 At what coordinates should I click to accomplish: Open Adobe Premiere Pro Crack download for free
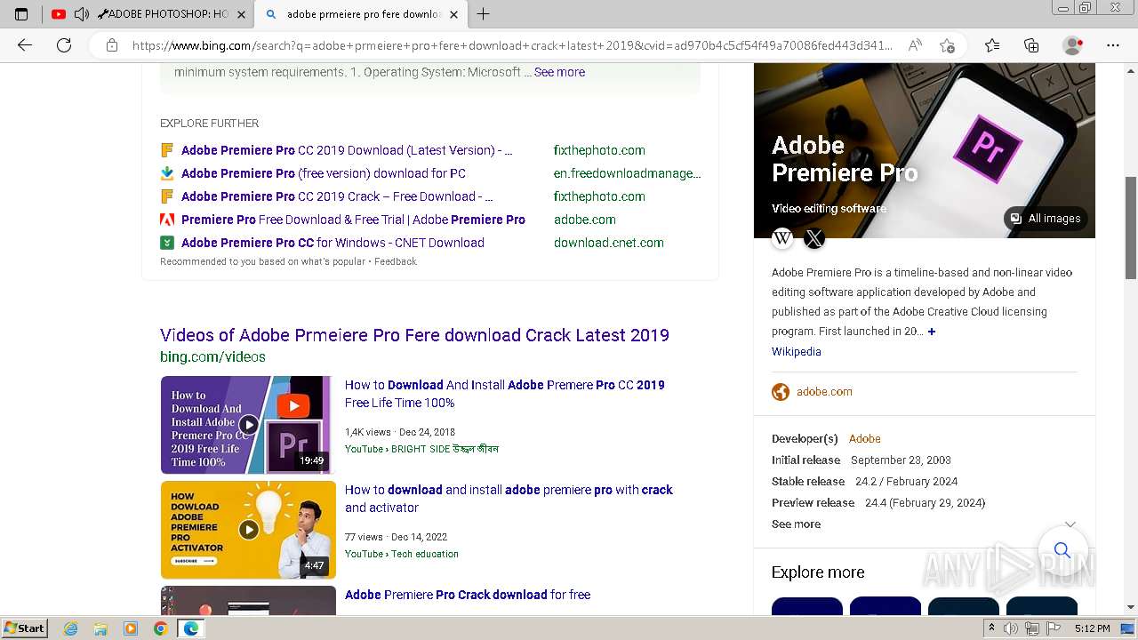click(468, 595)
